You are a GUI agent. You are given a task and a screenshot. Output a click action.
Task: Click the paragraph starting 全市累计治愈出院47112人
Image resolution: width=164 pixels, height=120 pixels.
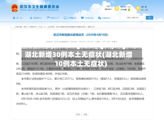[81, 81]
